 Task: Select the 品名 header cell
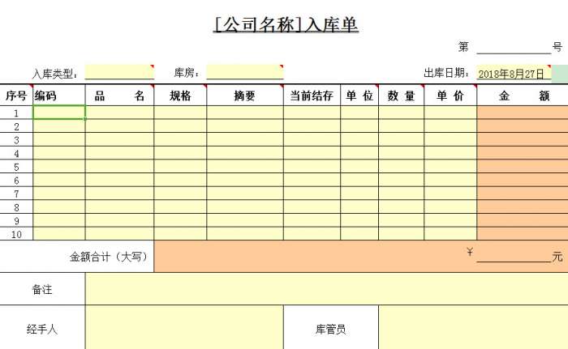tap(119, 96)
